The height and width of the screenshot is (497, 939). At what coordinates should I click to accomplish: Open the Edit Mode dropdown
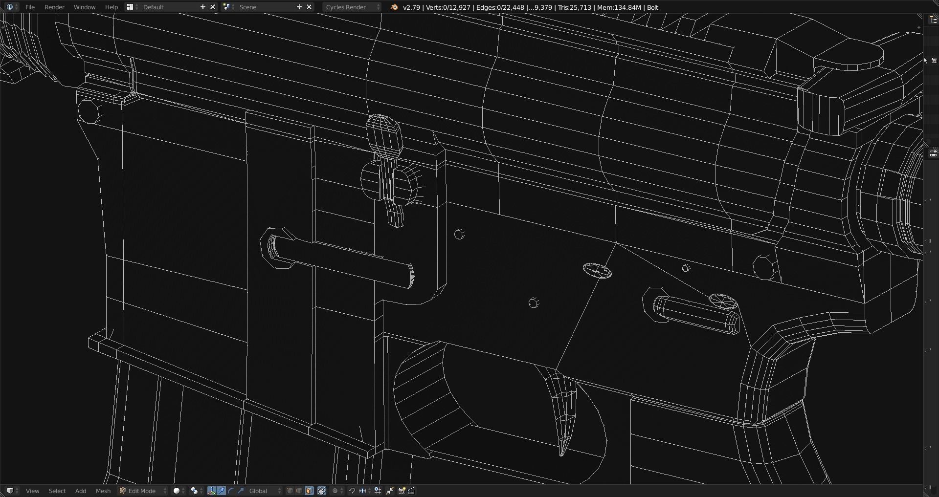(143, 491)
